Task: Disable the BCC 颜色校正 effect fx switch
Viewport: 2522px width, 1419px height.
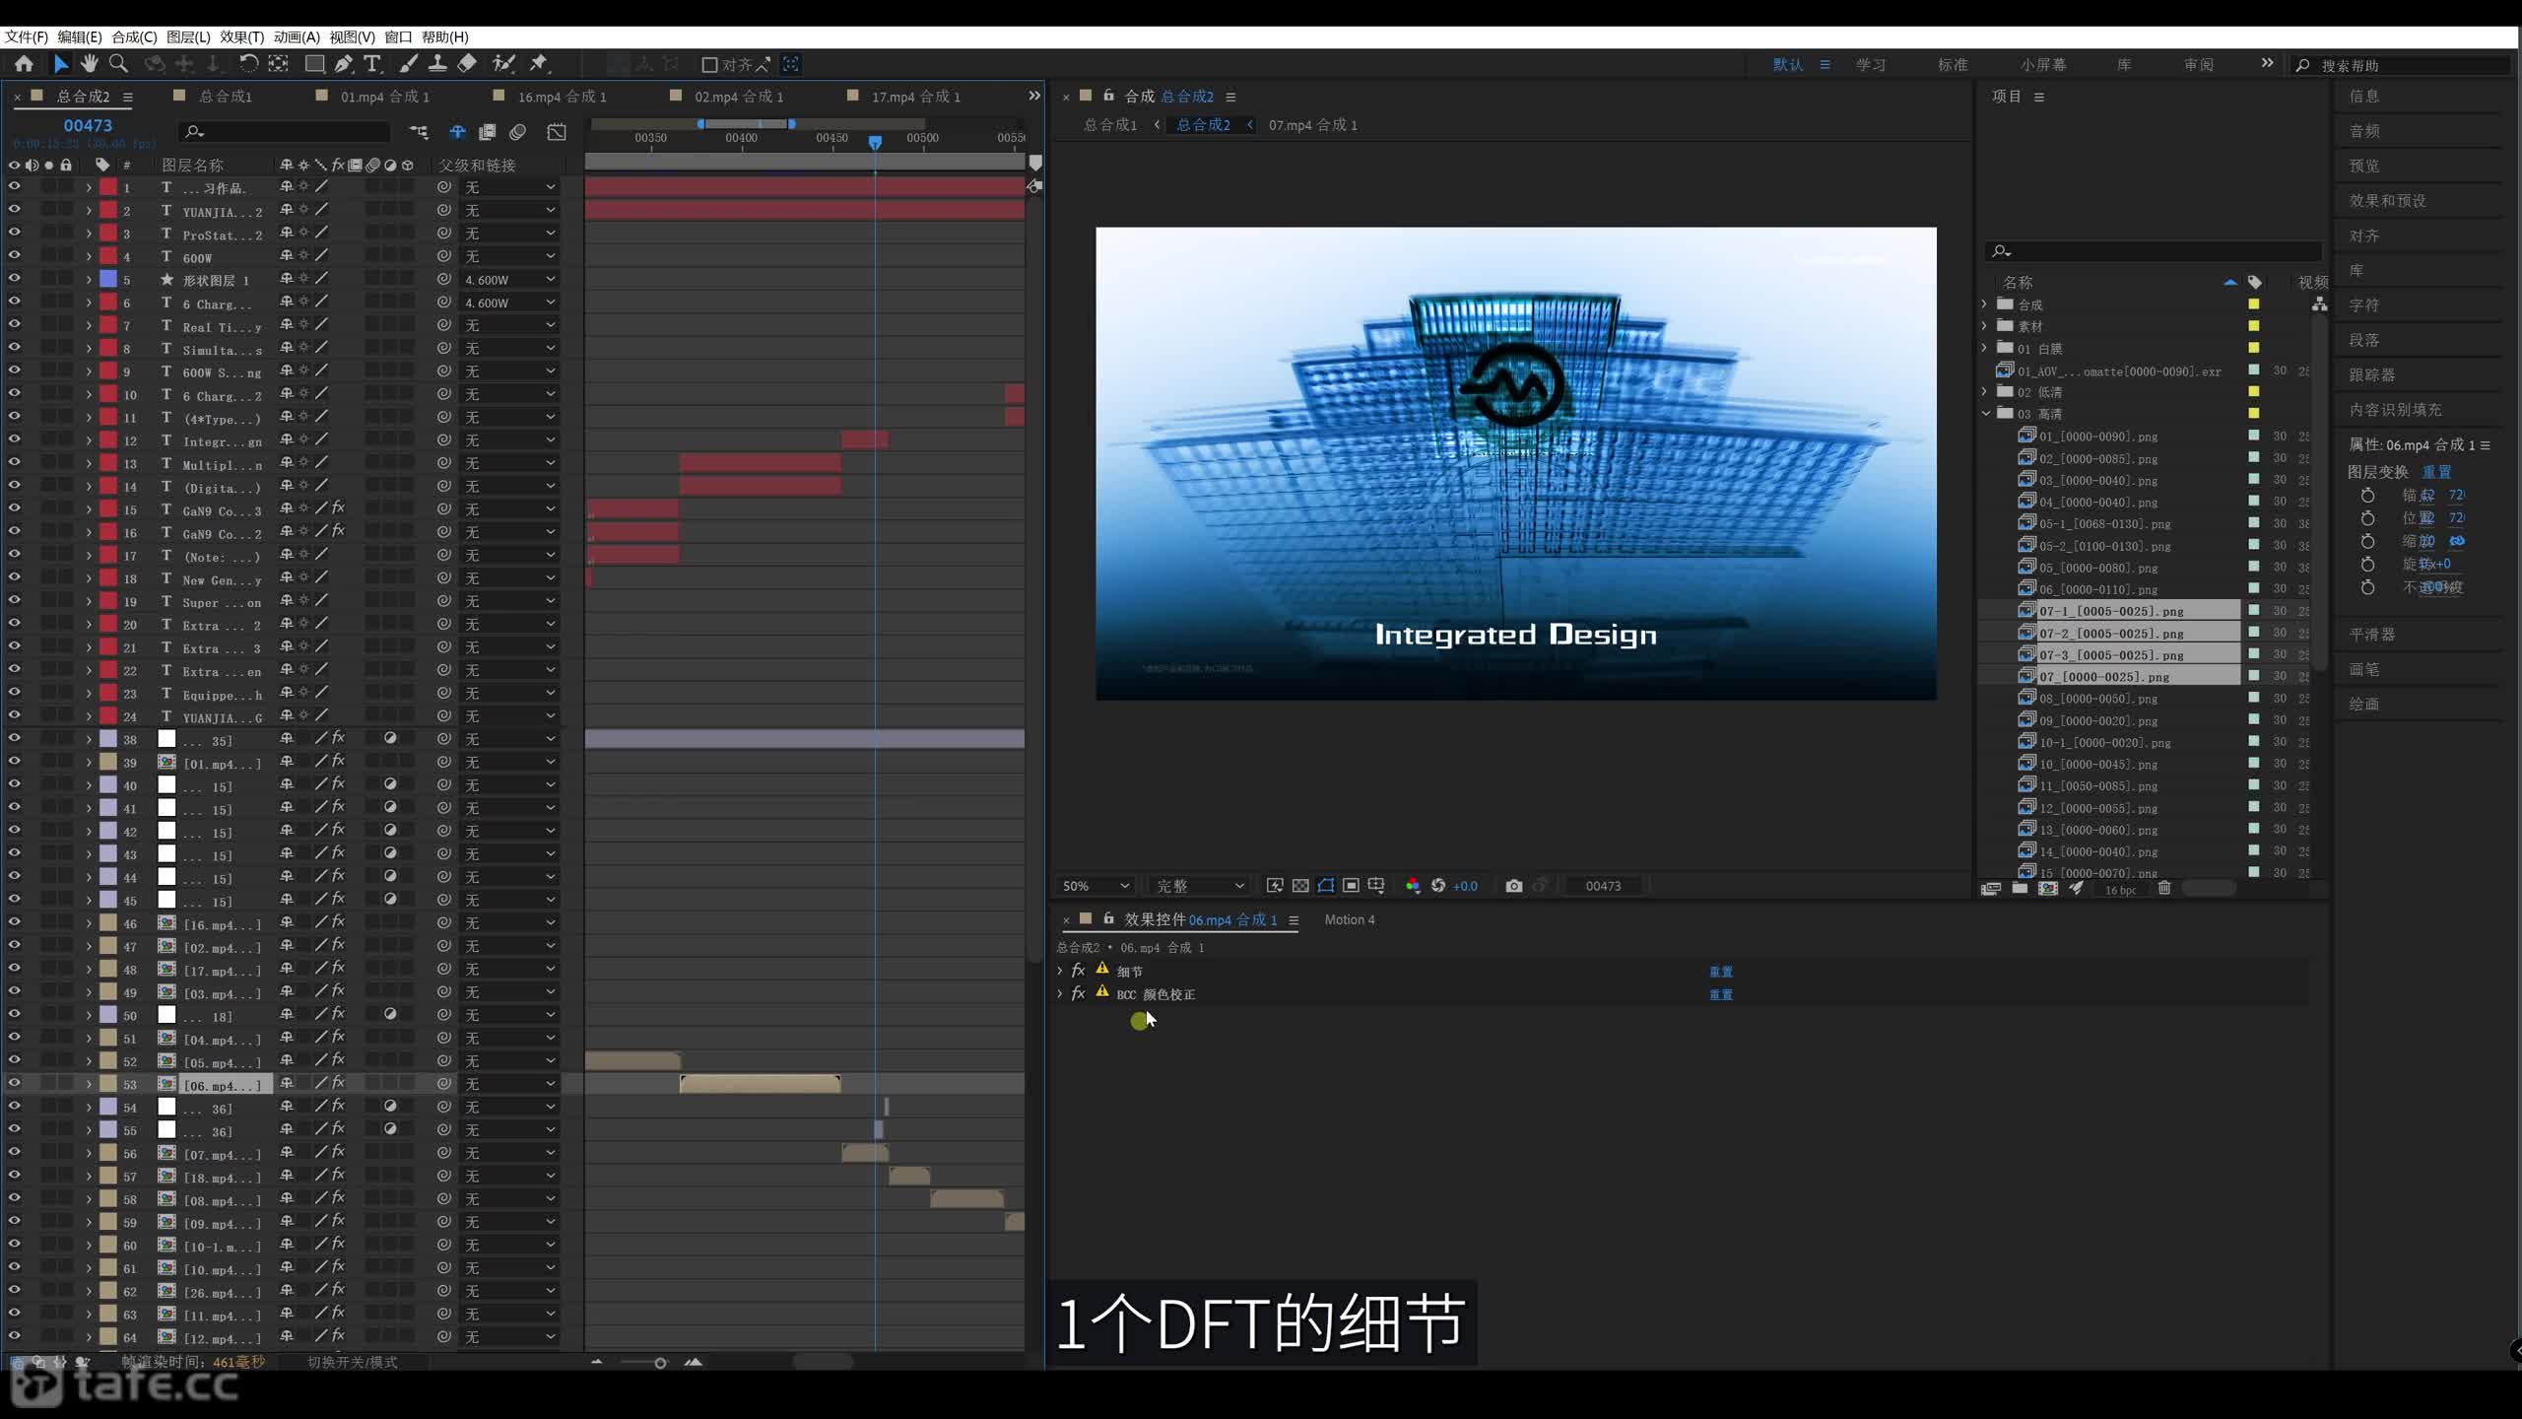Action: point(1078,993)
